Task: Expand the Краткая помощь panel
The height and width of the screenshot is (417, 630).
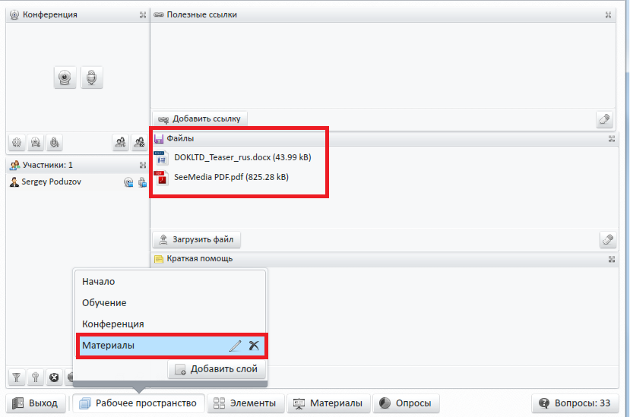Action: pyautogui.click(x=612, y=259)
